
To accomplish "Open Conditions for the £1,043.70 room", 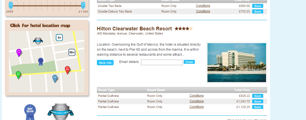I will [x=197, y=101].
